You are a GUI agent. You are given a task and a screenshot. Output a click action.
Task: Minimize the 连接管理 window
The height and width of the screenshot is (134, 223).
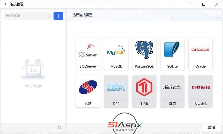(191, 4)
